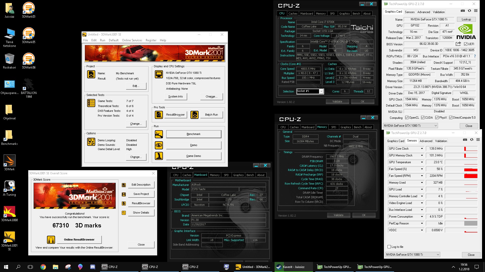The width and height of the screenshot is (485, 272).
Task: Toggle the CUDA checkbox in GPU-Z
Action: click(x=423, y=118)
